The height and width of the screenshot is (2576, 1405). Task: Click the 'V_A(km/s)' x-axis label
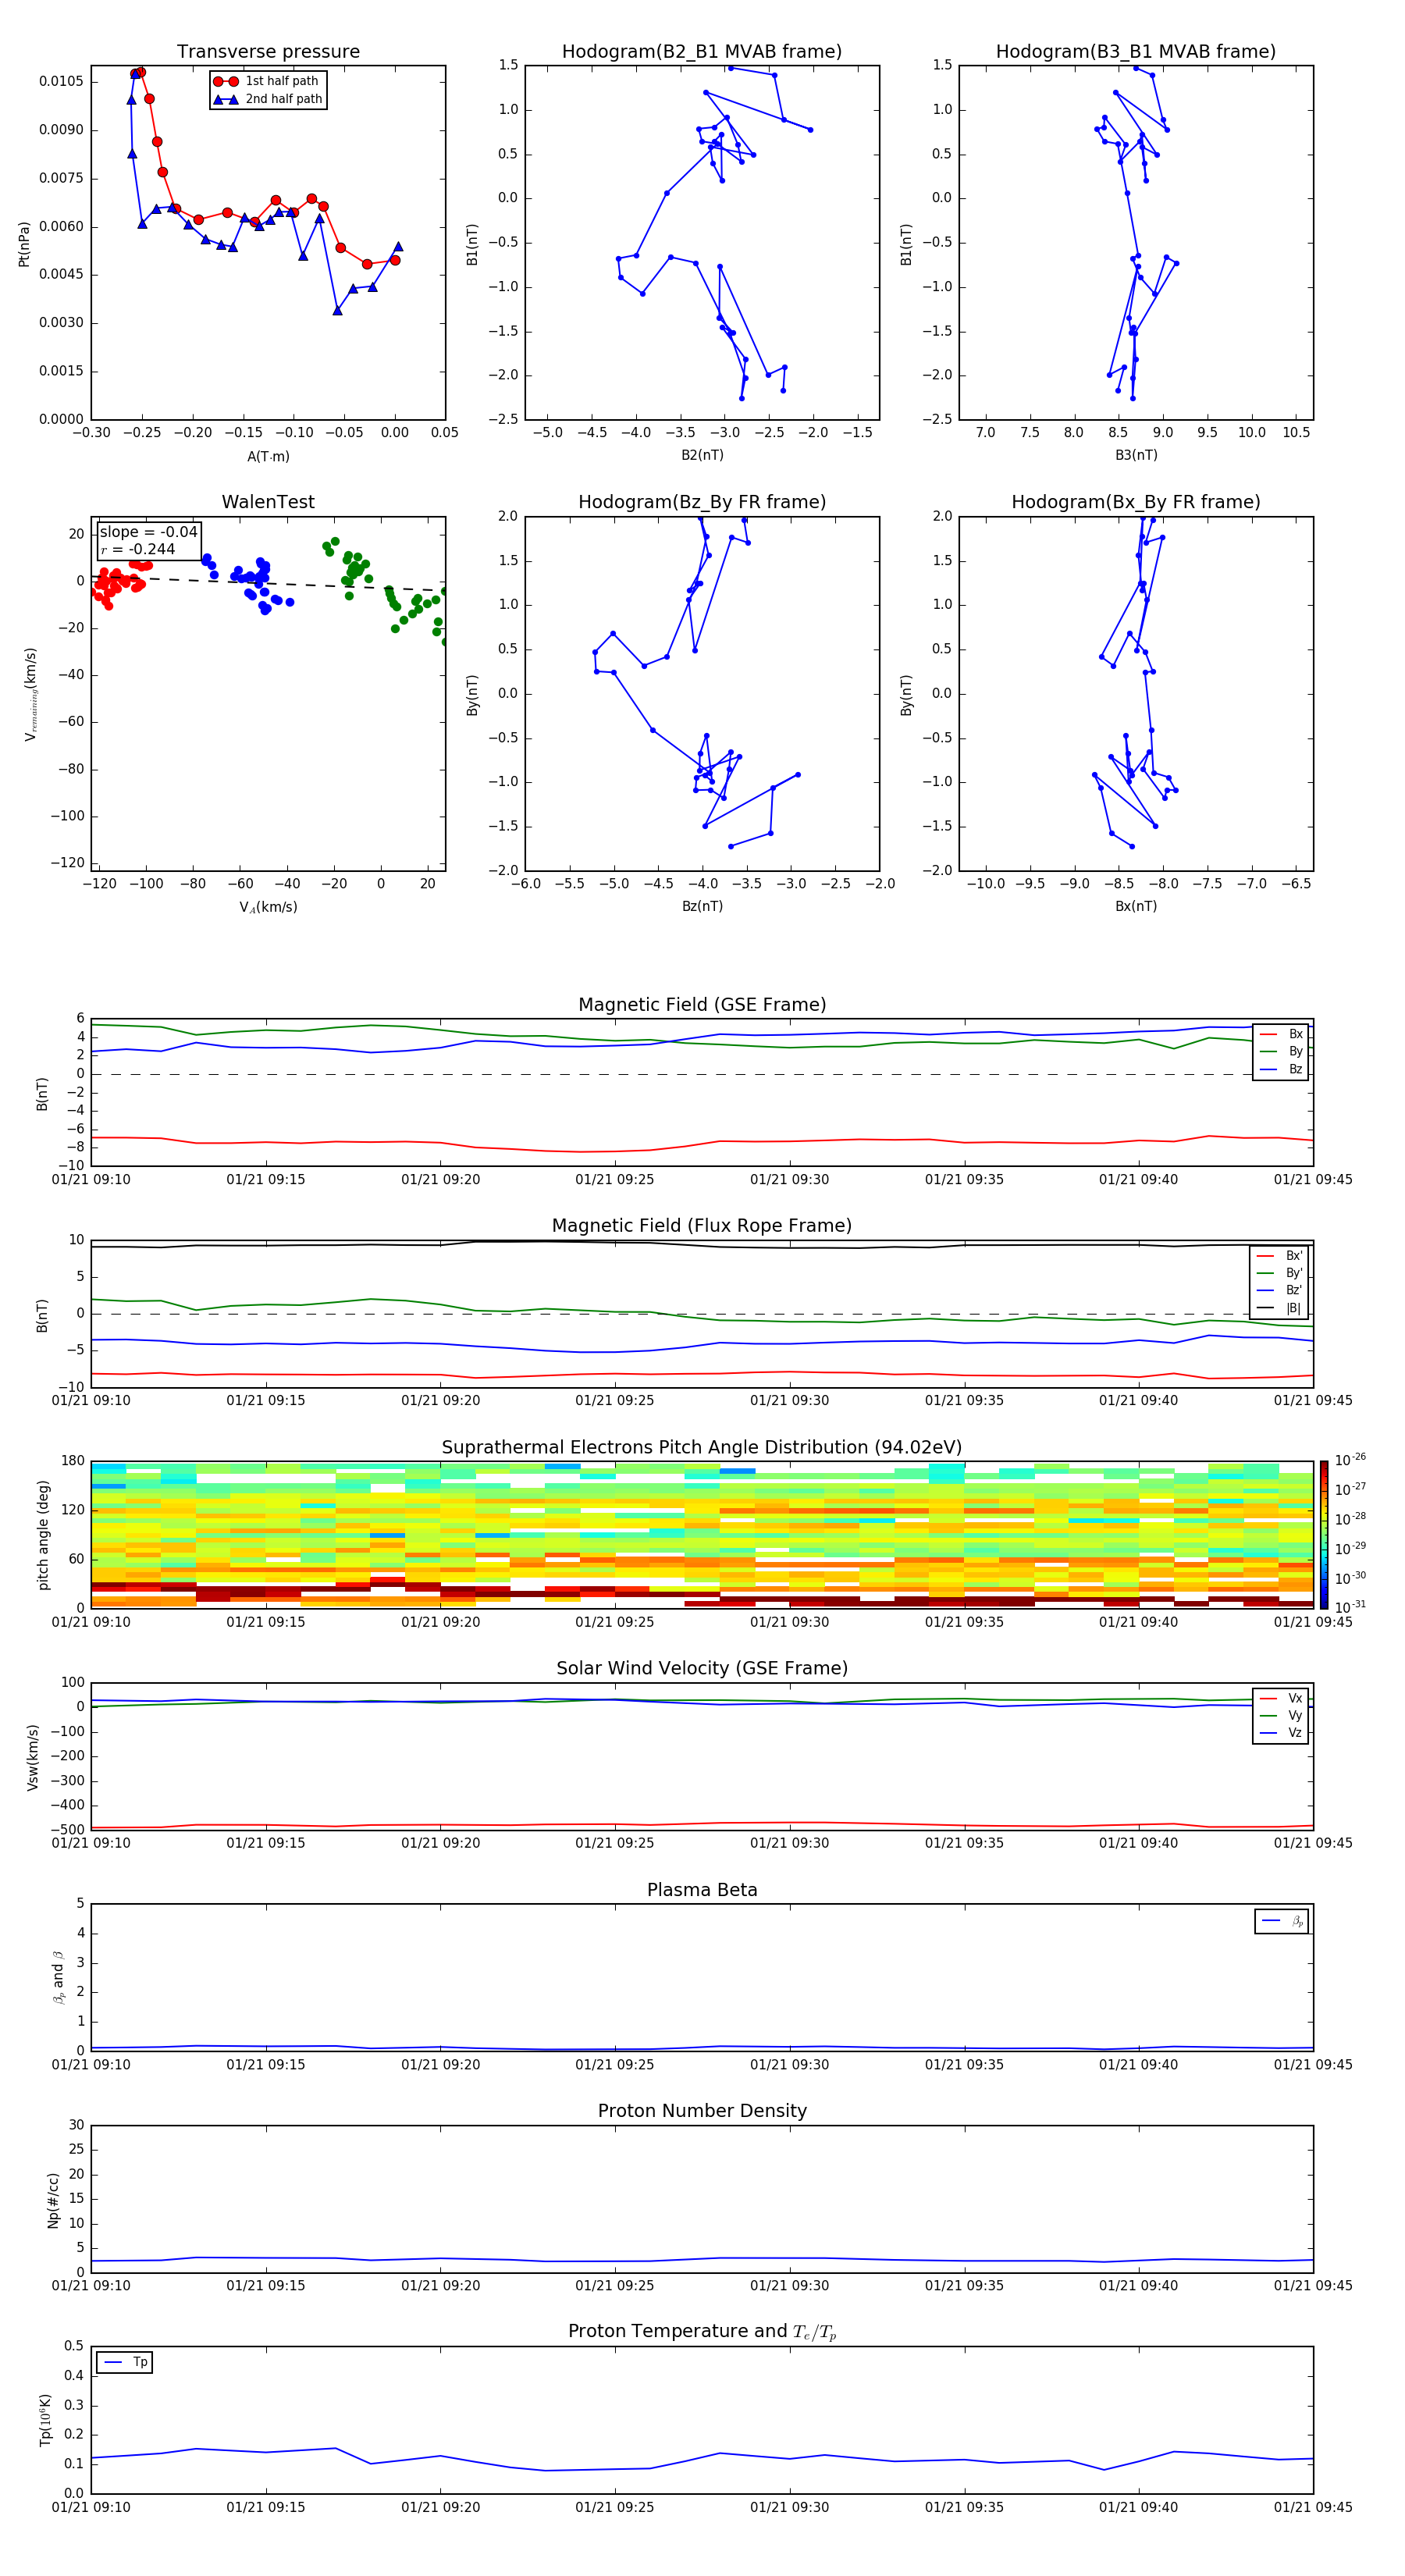[268, 907]
